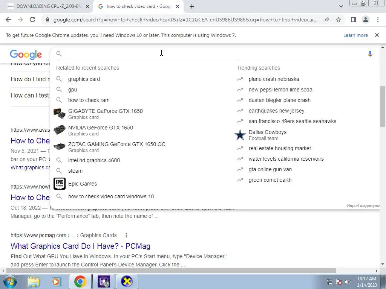Close the Google search results tab
The width and height of the screenshot is (386, 289).
point(178,7)
